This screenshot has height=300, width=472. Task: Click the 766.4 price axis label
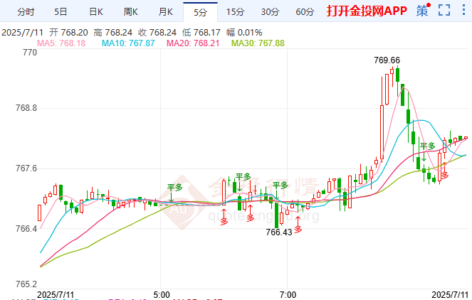click(26, 229)
